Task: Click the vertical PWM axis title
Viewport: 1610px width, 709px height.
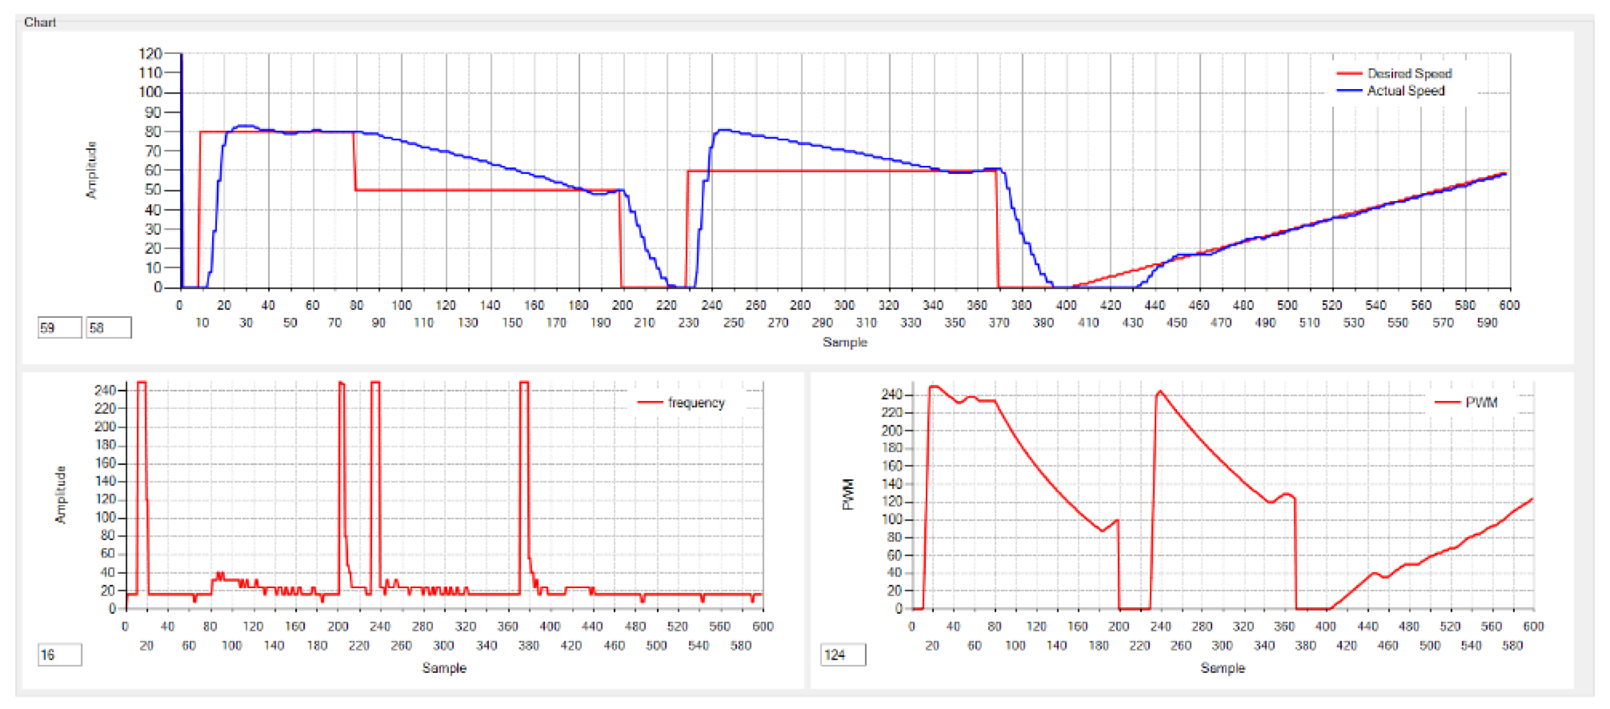Action: [x=848, y=495]
